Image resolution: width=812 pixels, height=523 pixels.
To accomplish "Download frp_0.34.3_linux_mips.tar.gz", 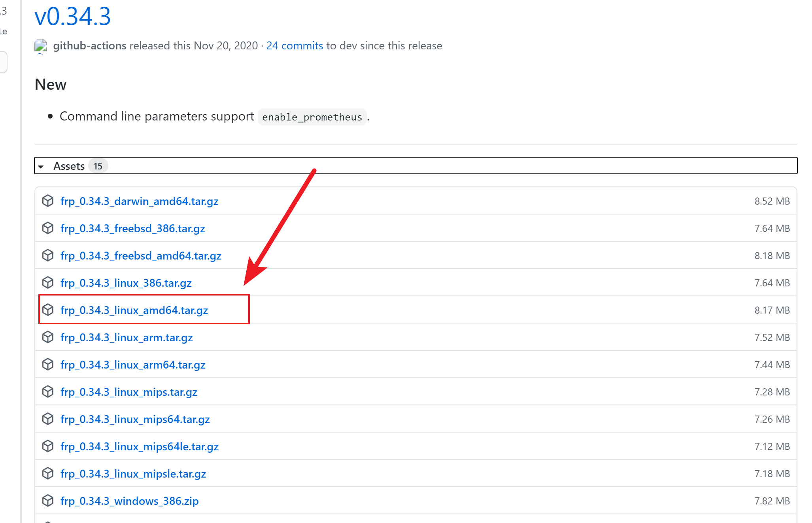I will 129,392.
